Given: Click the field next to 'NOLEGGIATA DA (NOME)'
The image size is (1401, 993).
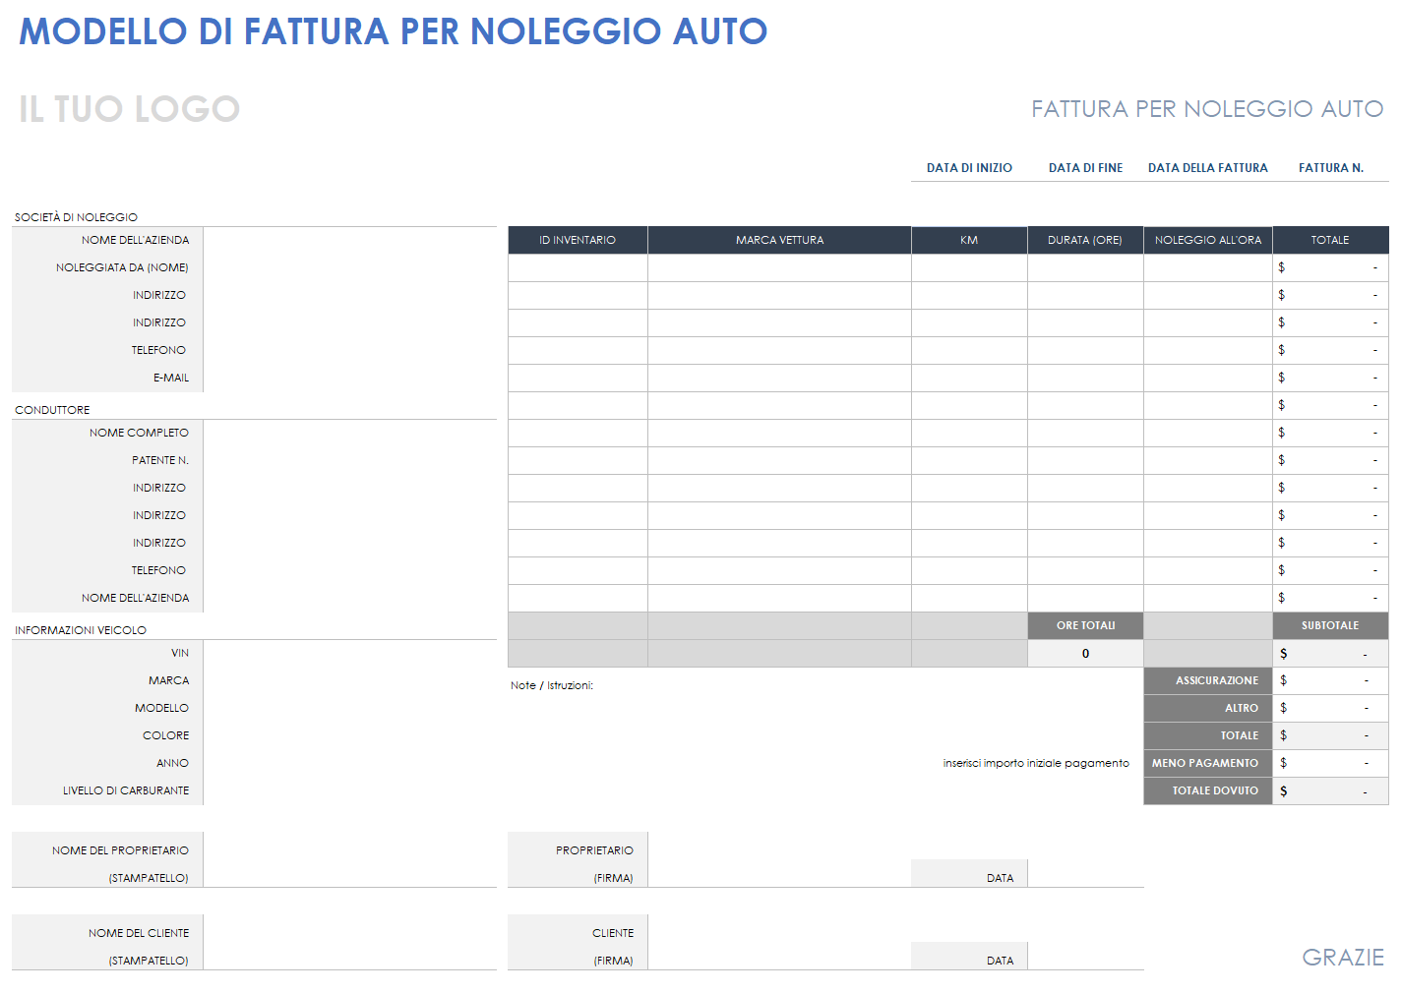Looking at the screenshot, I should tap(350, 267).
